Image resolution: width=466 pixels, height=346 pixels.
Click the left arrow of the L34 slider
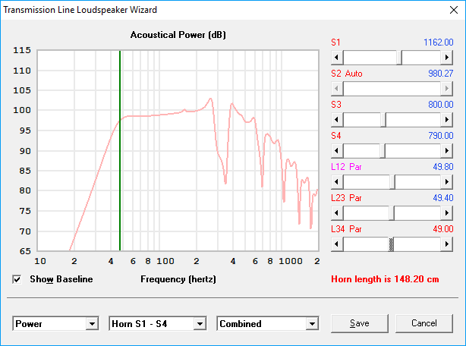pyautogui.click(x=337, y=244)
